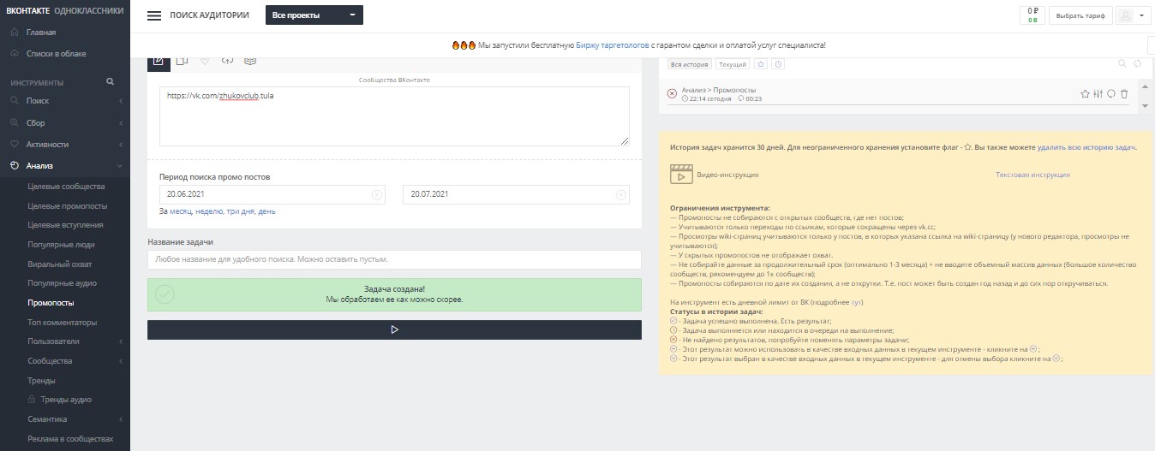Click the Название задачи input field
The width and height of the screenshot is (1155, 451).
[x=394, y=259]
